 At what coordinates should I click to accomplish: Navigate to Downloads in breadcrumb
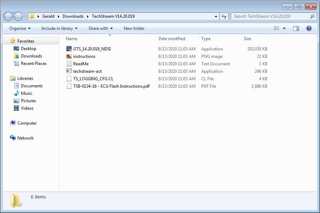click(73, 16)
